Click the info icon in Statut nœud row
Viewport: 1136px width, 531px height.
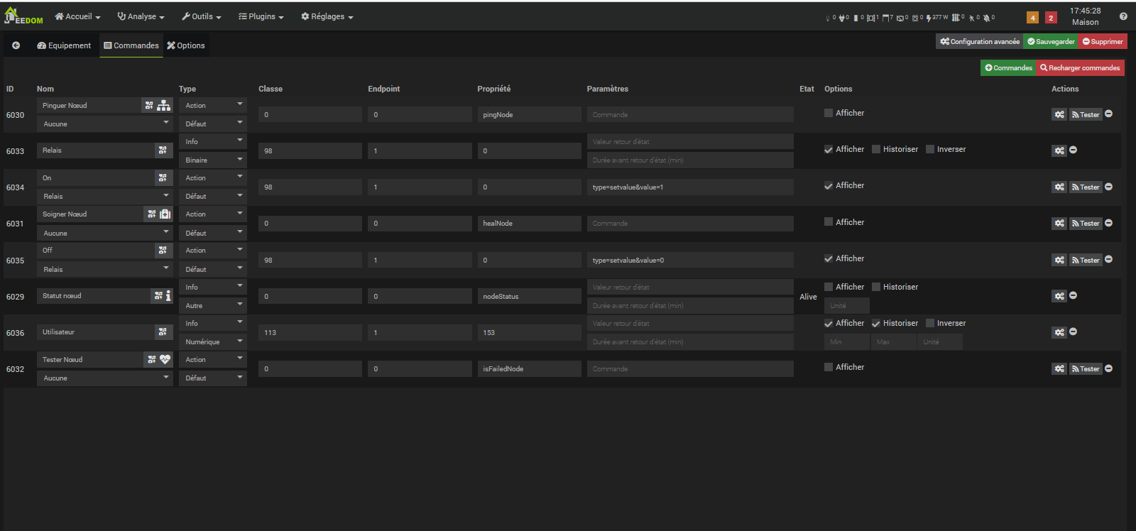coord(168,296)
